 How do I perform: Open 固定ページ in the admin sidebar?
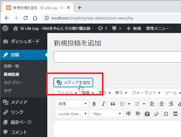21,122
